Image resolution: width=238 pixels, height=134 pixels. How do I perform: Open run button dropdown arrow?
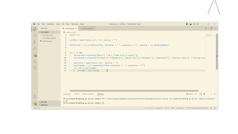[208, 28]
